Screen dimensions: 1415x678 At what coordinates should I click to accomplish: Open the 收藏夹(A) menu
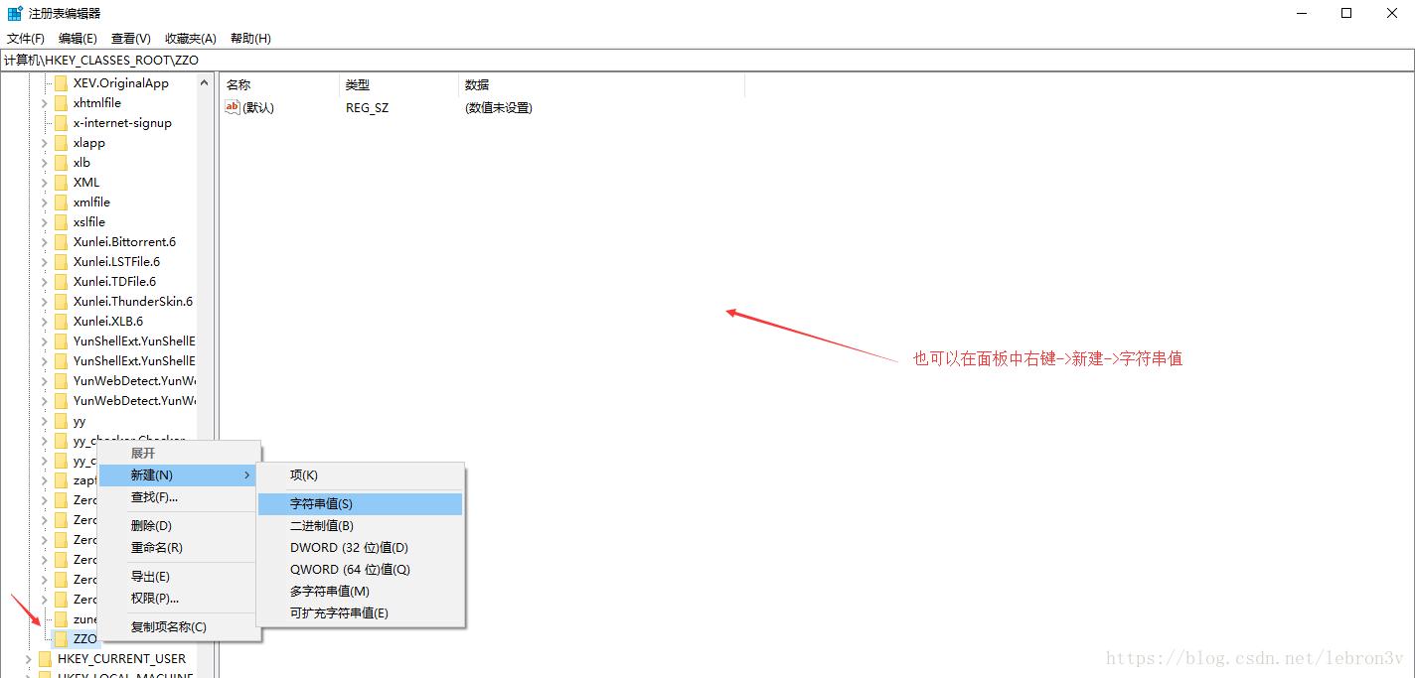[189, 38]
